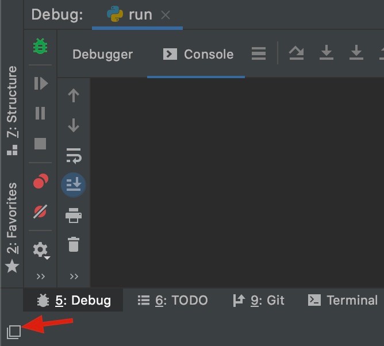Print the console output
This screenshot has height=346, width=384.
74,215
